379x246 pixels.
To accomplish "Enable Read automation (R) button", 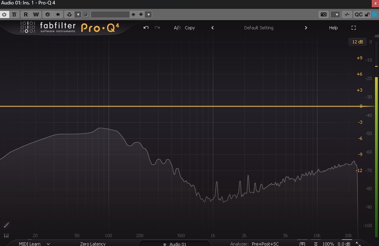I will pos(26,14).
